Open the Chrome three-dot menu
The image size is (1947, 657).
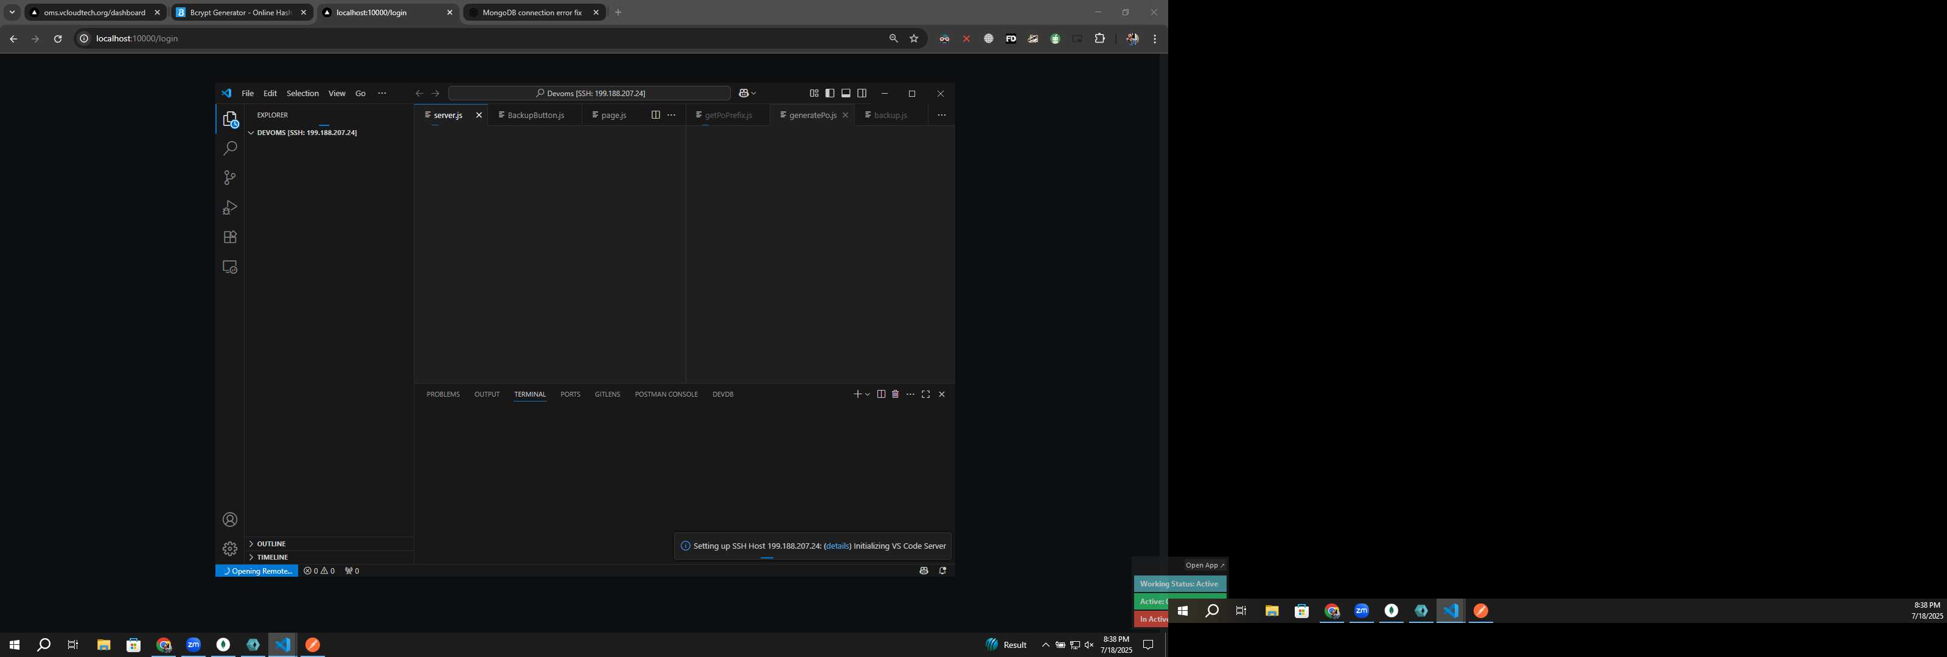[x=1154, y=38]
